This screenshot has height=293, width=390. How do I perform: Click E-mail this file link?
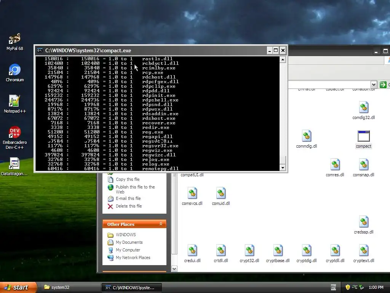pos(128,198)
